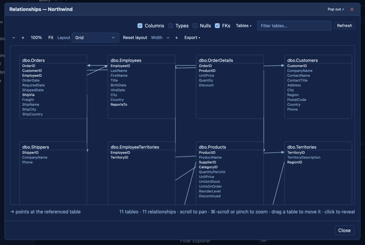Click RequiredDate column in dbo.Orders
The height and width of the screenshot is (245, 365).
pos(34,85)
